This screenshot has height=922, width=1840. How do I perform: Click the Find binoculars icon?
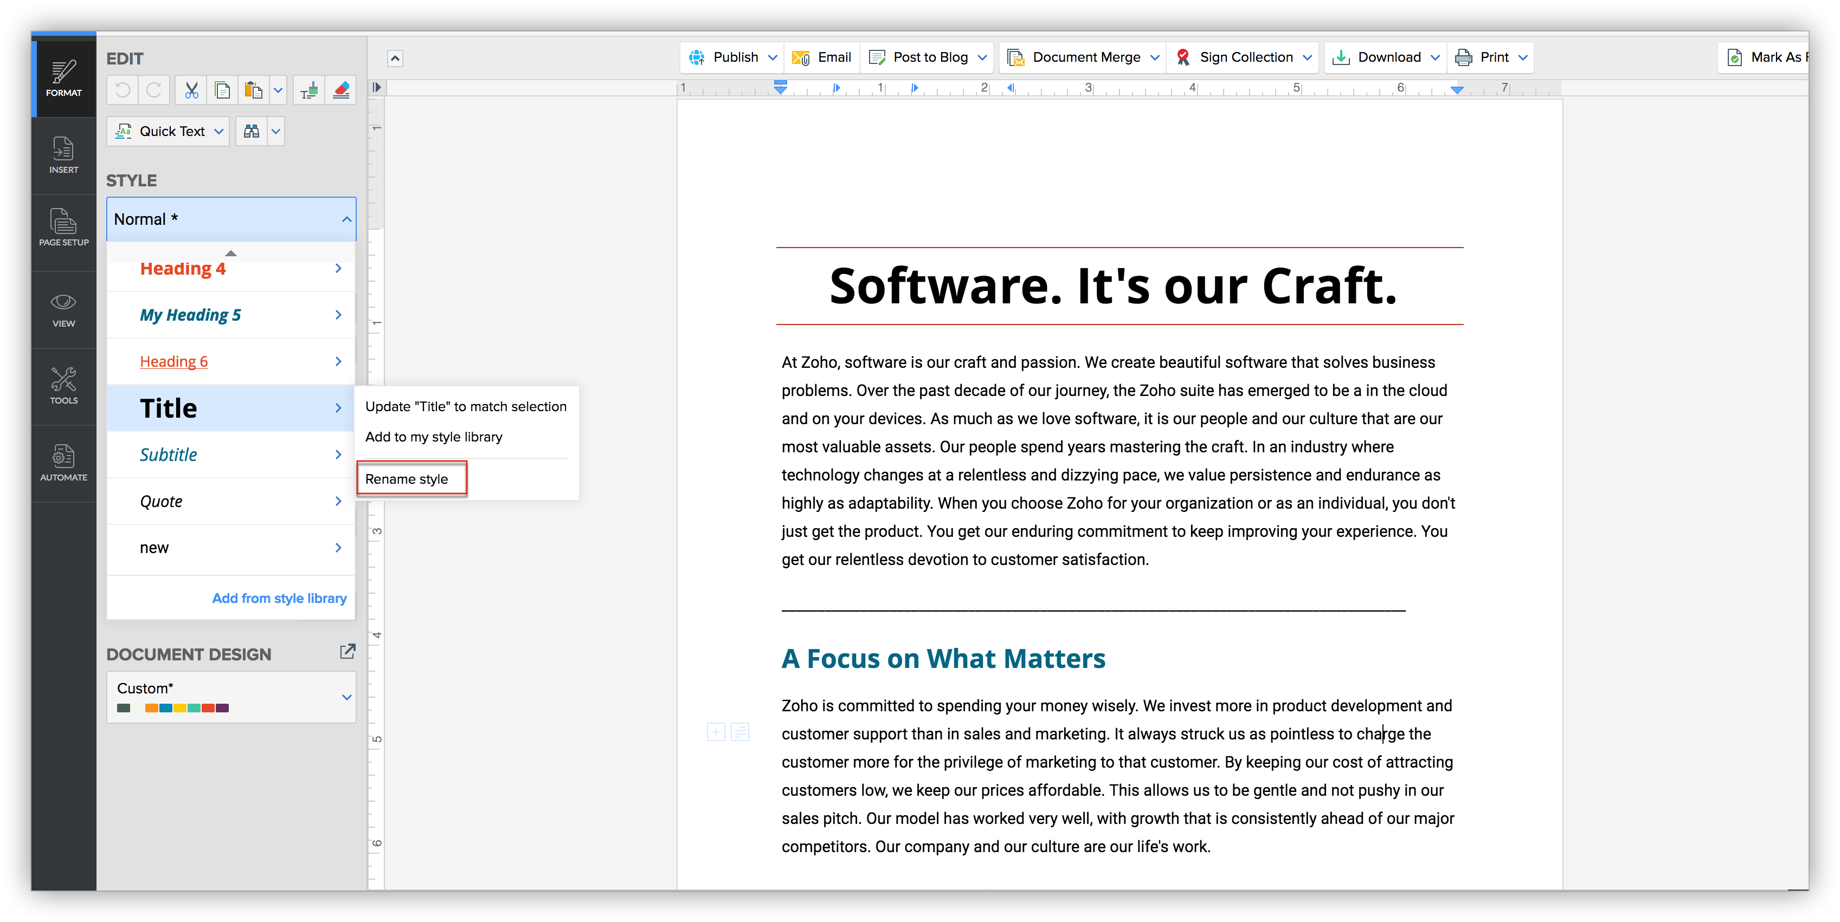pyautogui.click(x=252, y=131)
